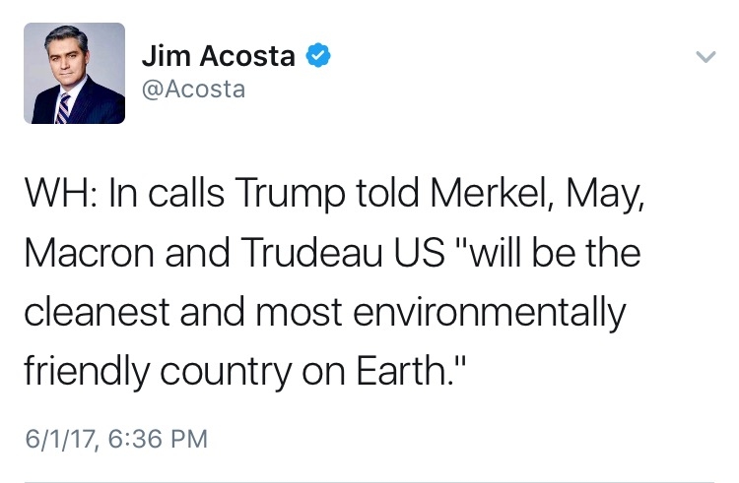This screenshot has width=739, height=483.
Task: Click the word "cleanest" in the tweet
Action: (x=92, y=314)
